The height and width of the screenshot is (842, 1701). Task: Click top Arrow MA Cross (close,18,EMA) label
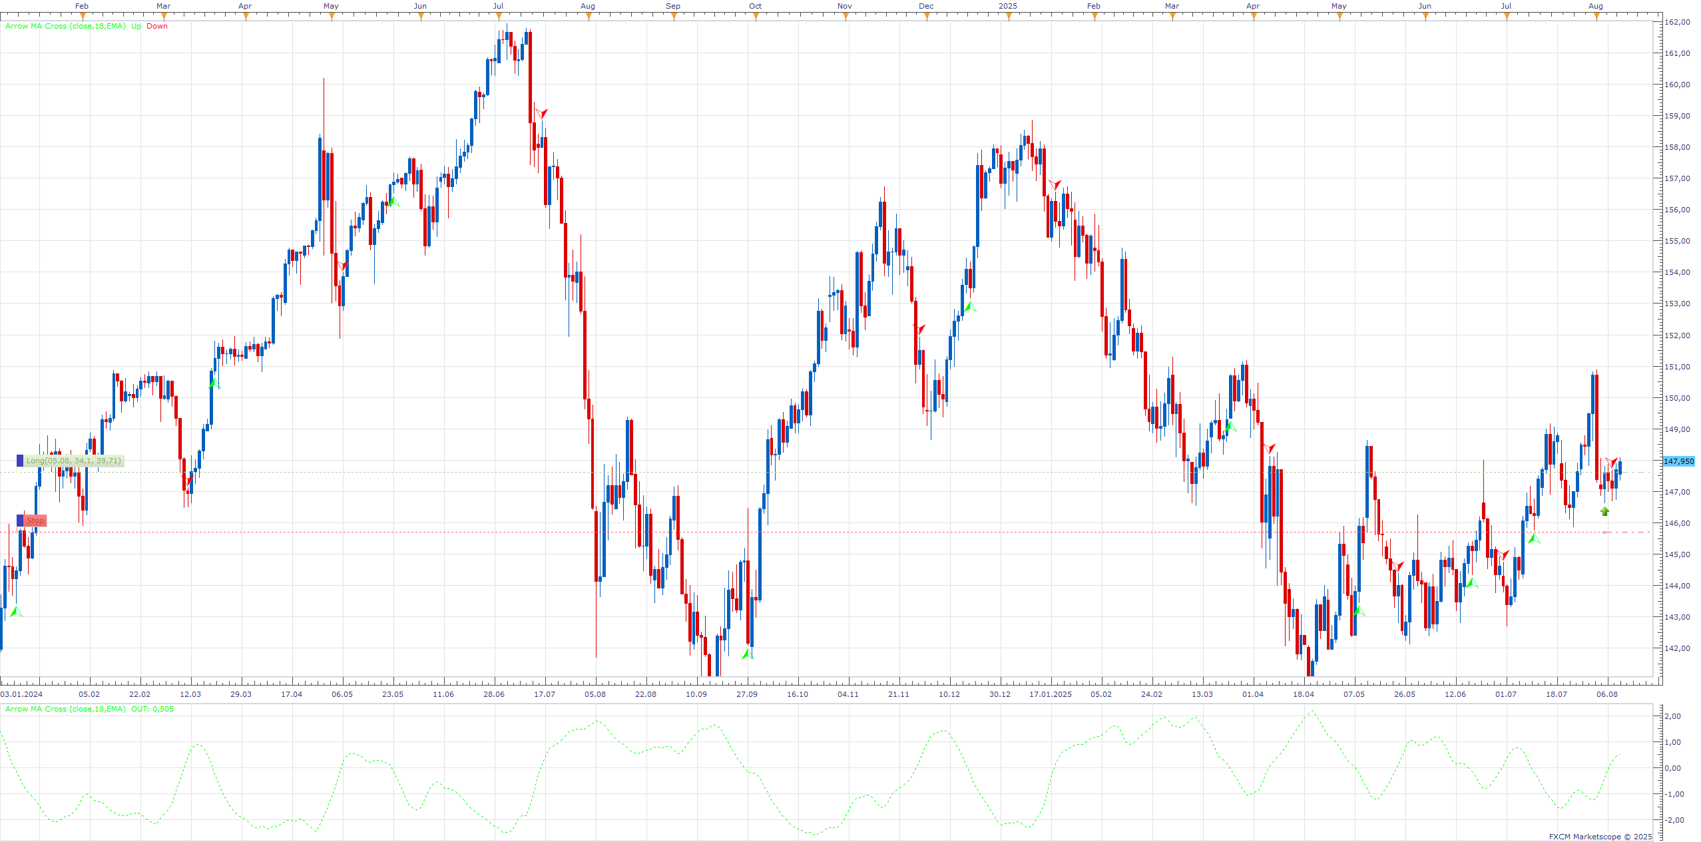65,26
